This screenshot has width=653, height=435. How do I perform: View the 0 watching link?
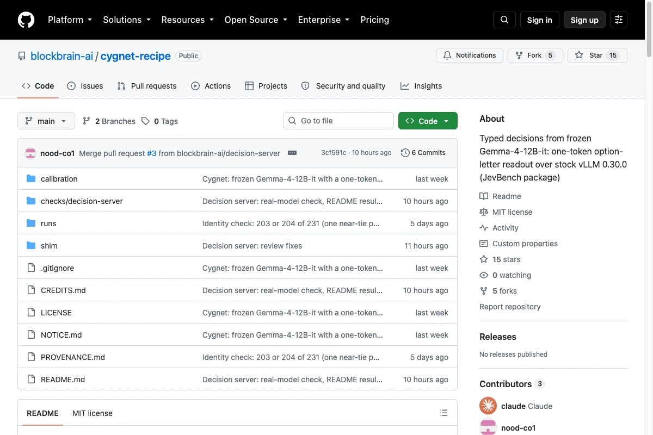tap(505, 275)
